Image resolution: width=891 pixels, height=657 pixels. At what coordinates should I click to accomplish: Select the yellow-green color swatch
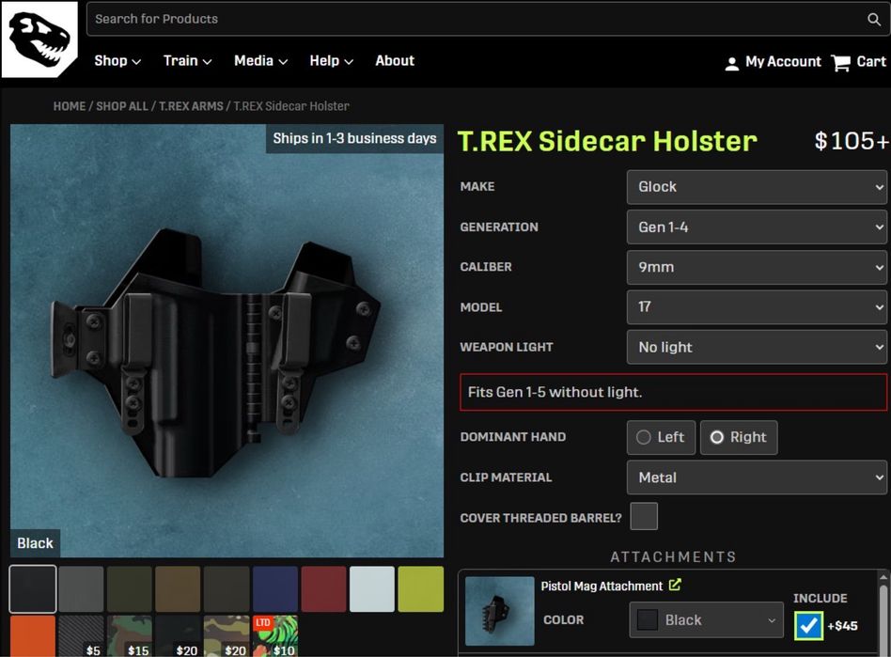tap(420, 588)
